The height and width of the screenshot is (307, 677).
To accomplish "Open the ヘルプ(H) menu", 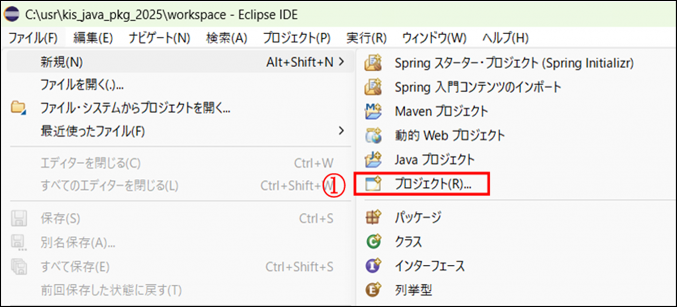I will 505,38.
